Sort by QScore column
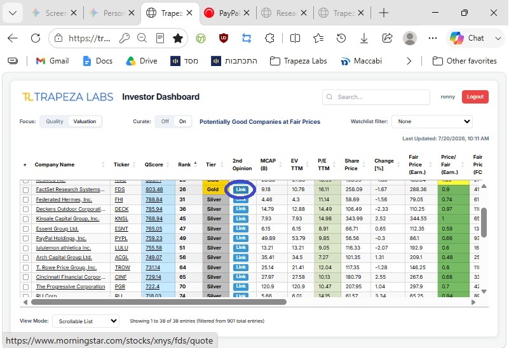Screen dimensions: 509x348 [154, 164]
